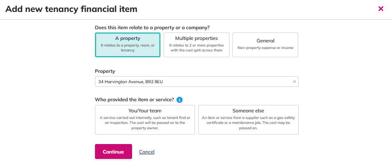The image size is (392, 163).
Task: Click the Add new tenancy financial item title
Action: (x=71, y=9)
